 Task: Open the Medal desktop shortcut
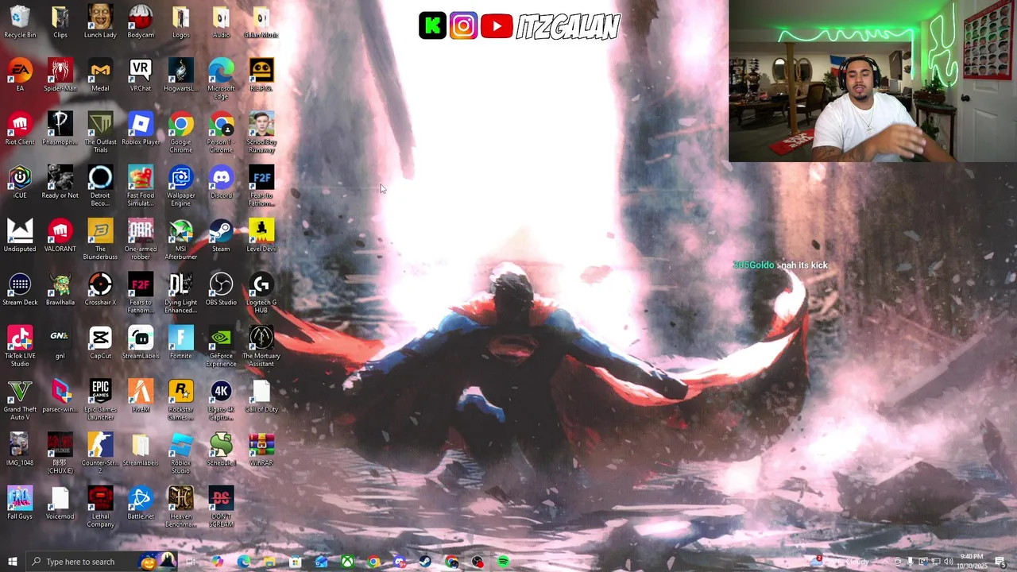pos(100,75)
